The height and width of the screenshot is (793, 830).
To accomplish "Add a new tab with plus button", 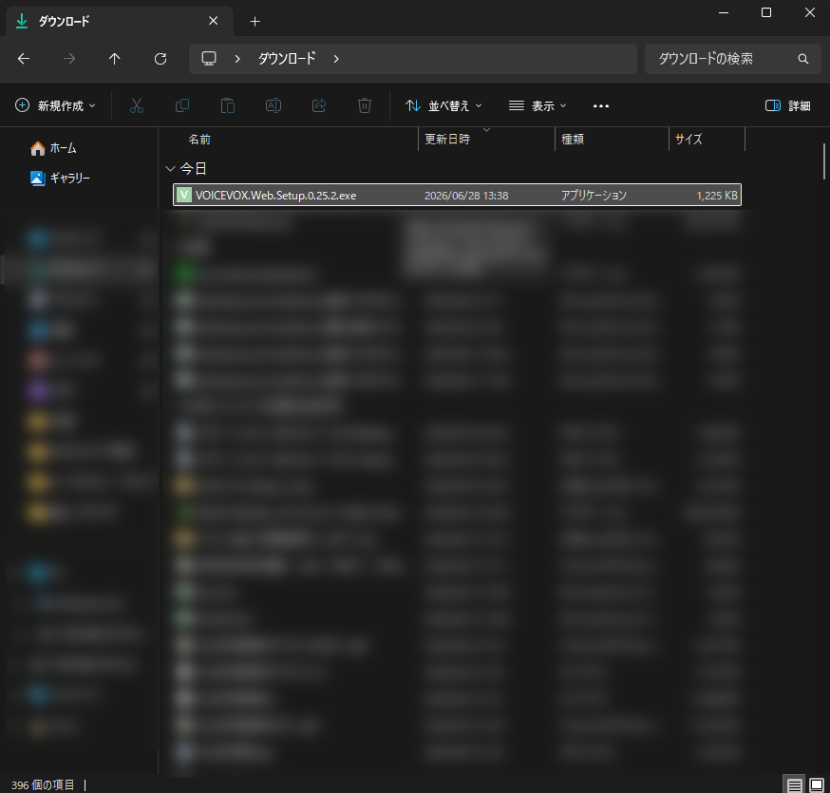I will [255, 21].
